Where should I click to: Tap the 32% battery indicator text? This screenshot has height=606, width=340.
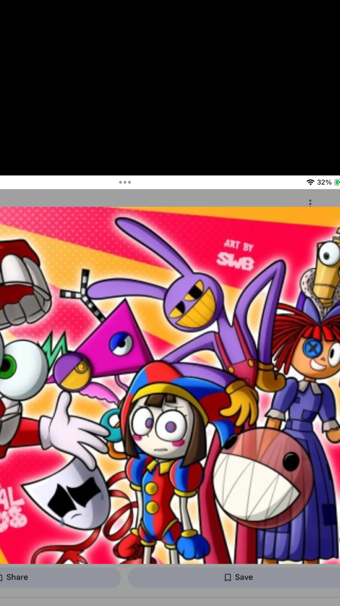(x=324, y=182)
